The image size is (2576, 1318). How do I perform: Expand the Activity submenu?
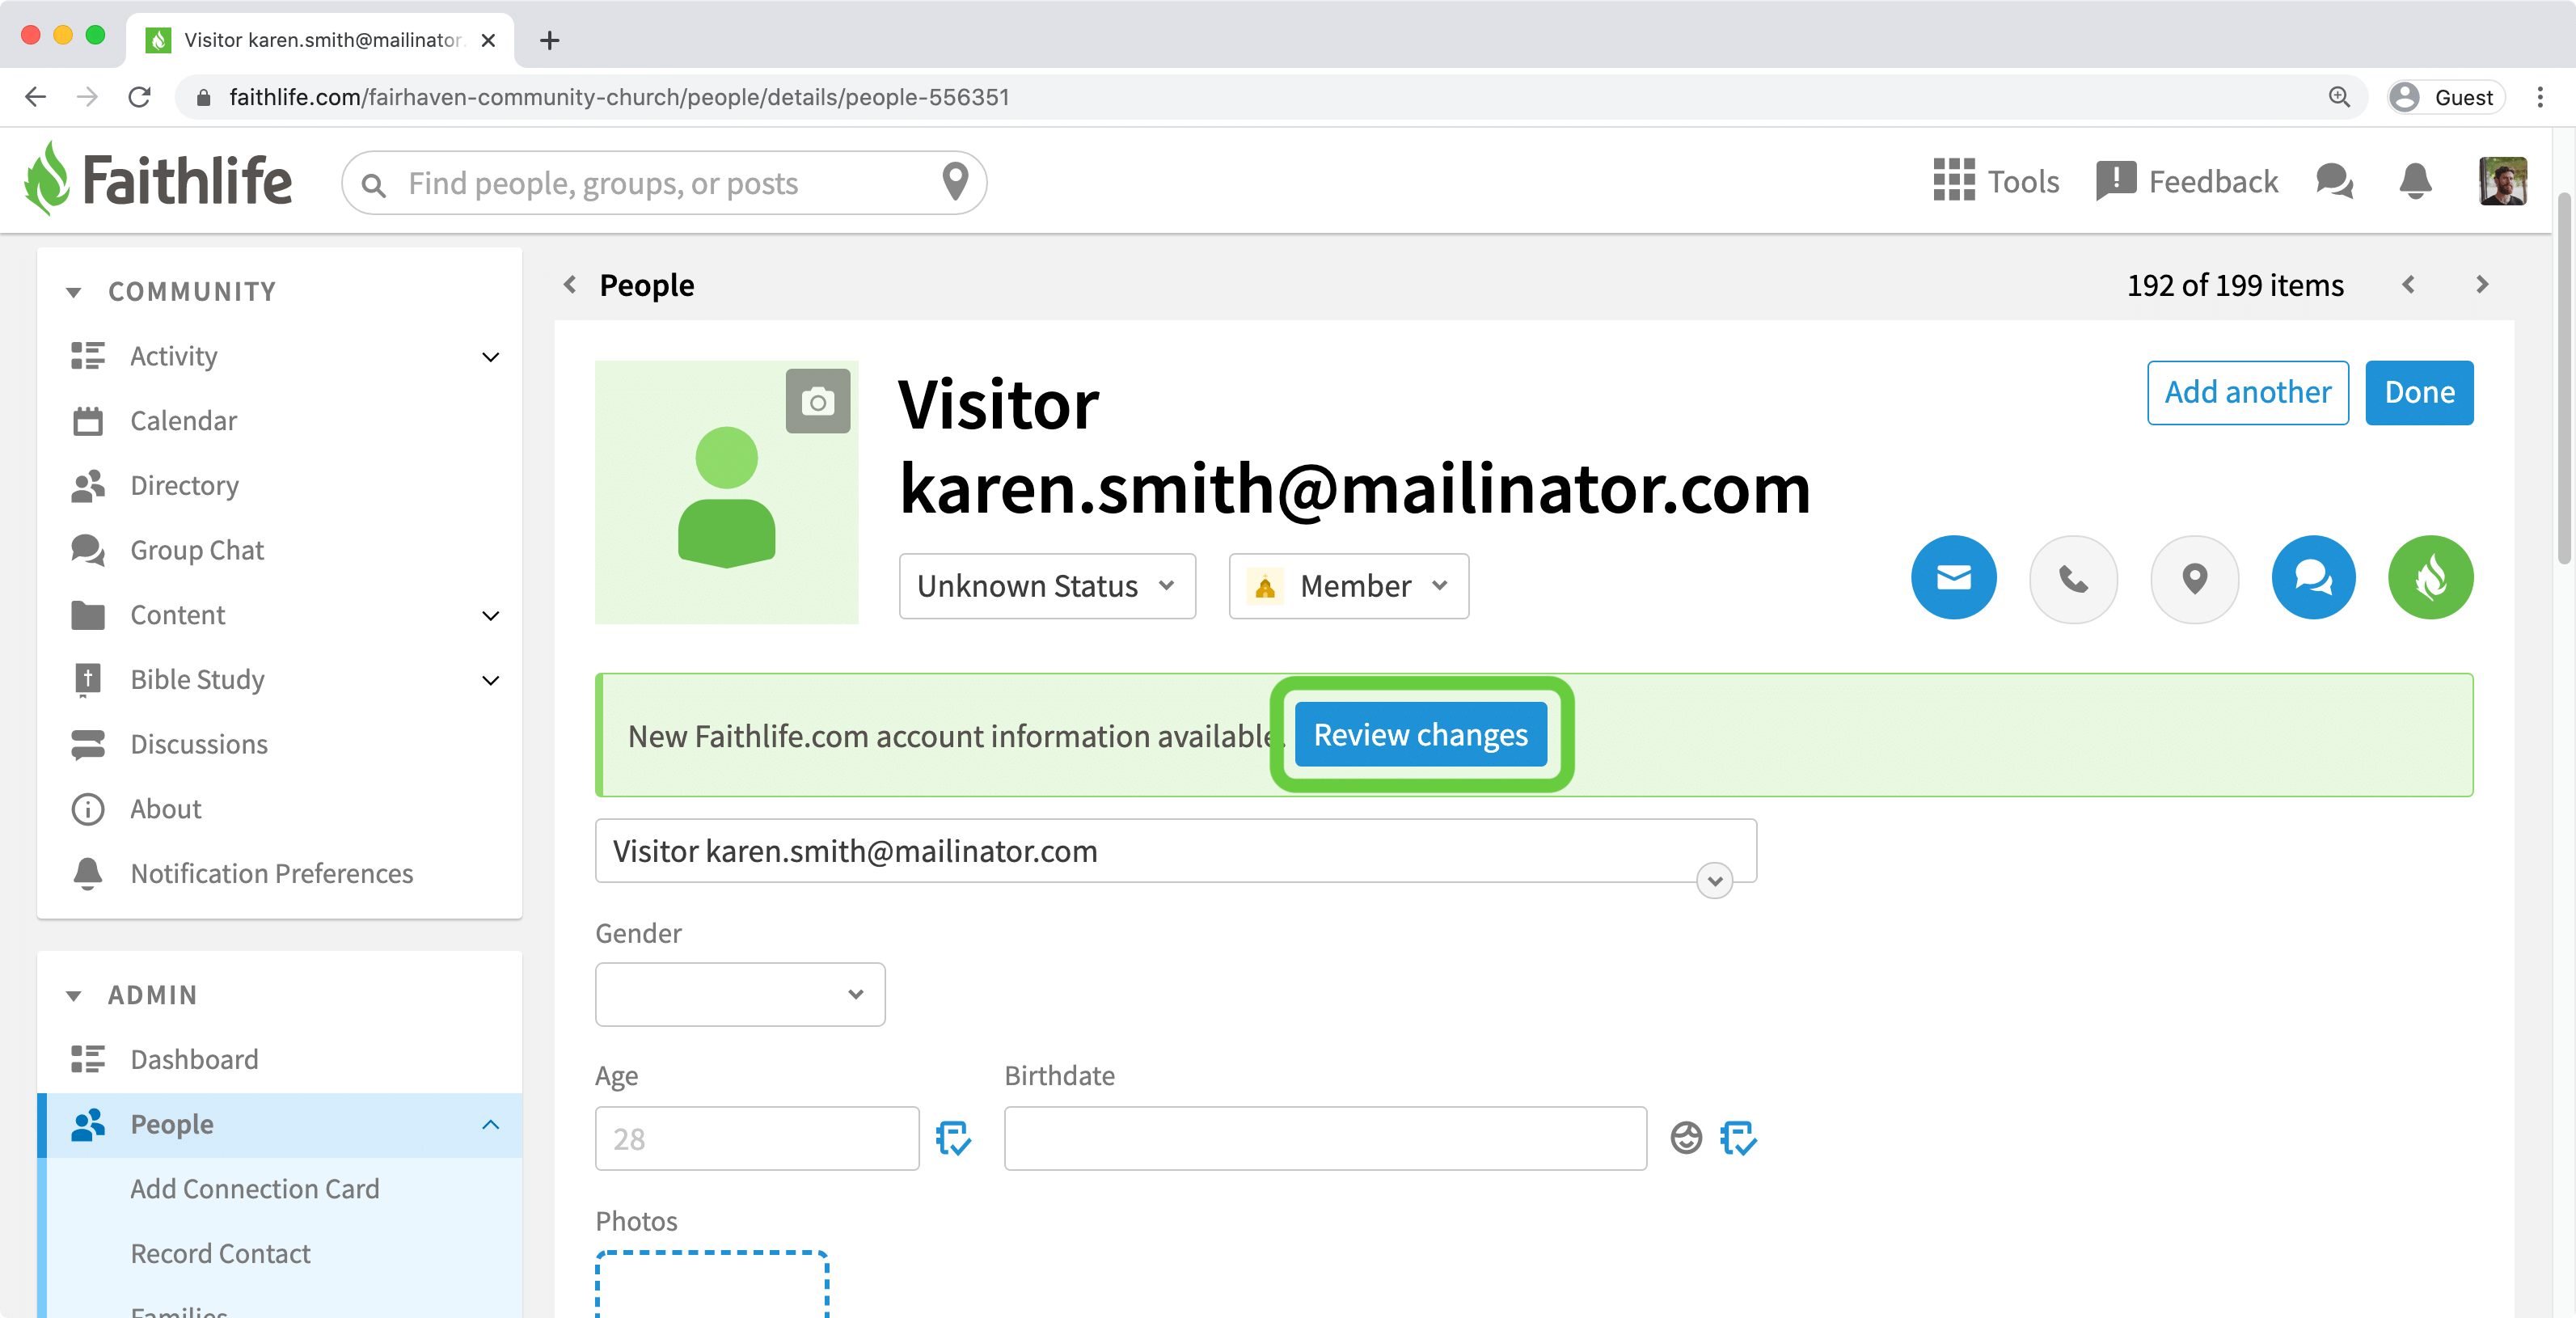click(490, 356)
